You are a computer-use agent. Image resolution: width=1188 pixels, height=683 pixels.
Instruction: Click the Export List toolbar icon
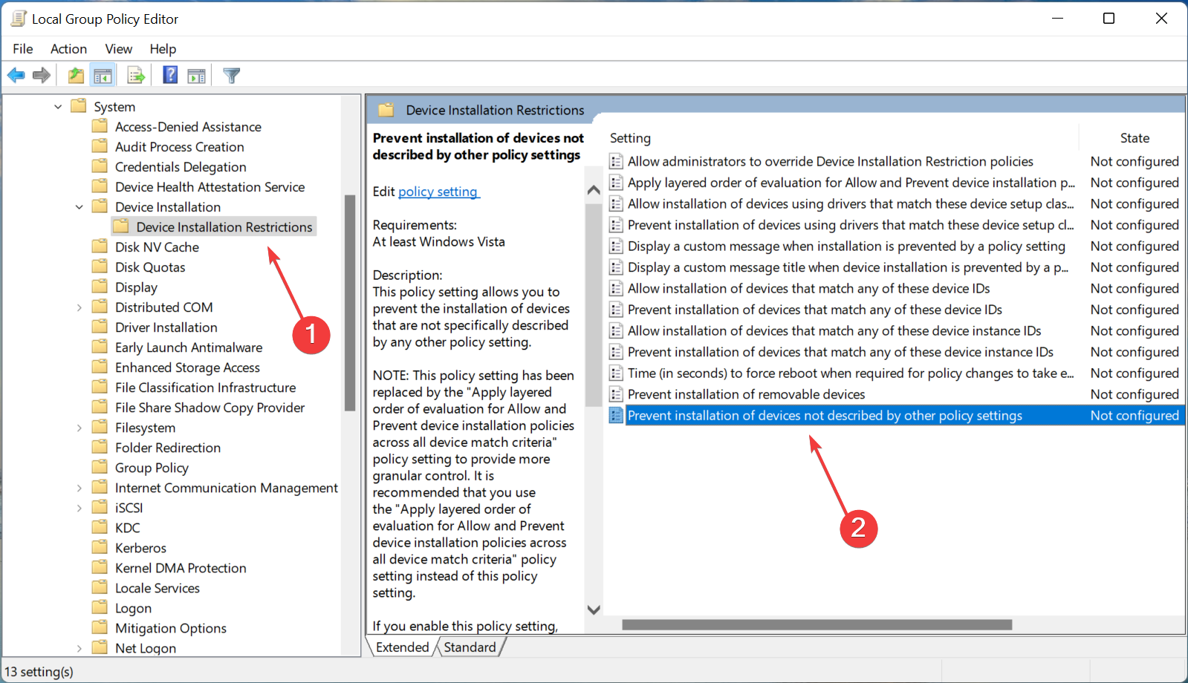pos(136,75)
